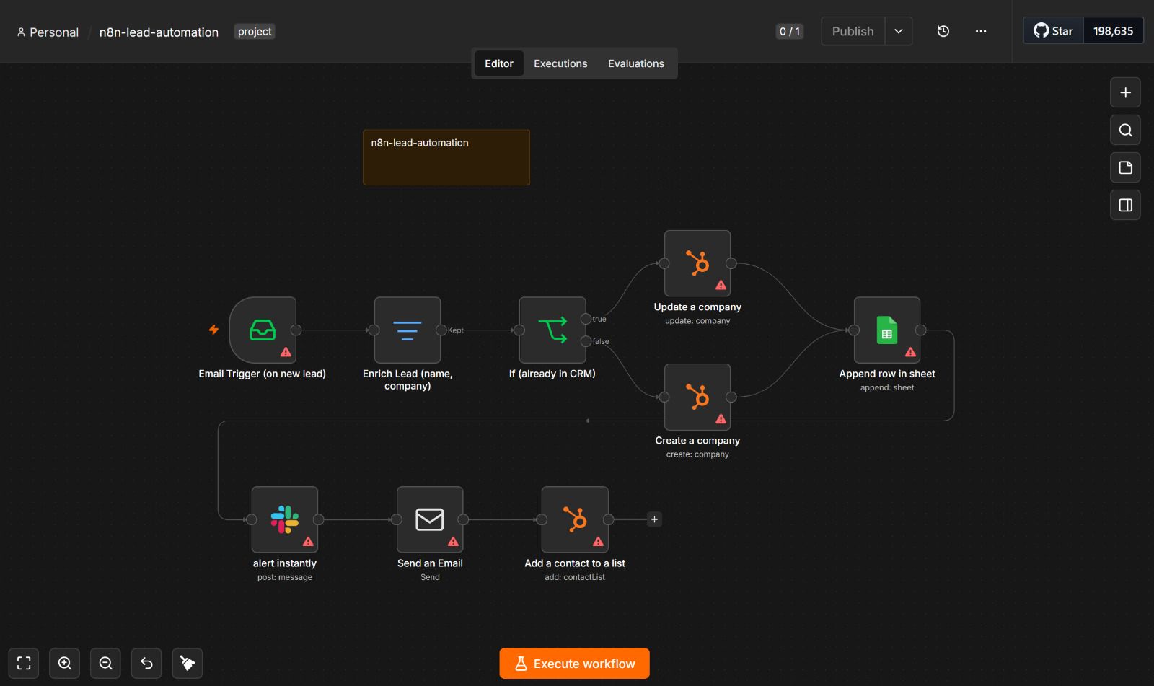The image size is (1154, 686).
Task: Click the "create: company" subtitle
Action: [x=697, y=454]
